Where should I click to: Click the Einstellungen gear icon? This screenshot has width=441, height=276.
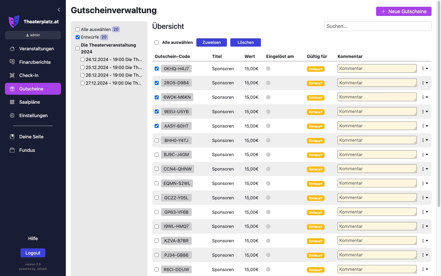coord(12,116)
